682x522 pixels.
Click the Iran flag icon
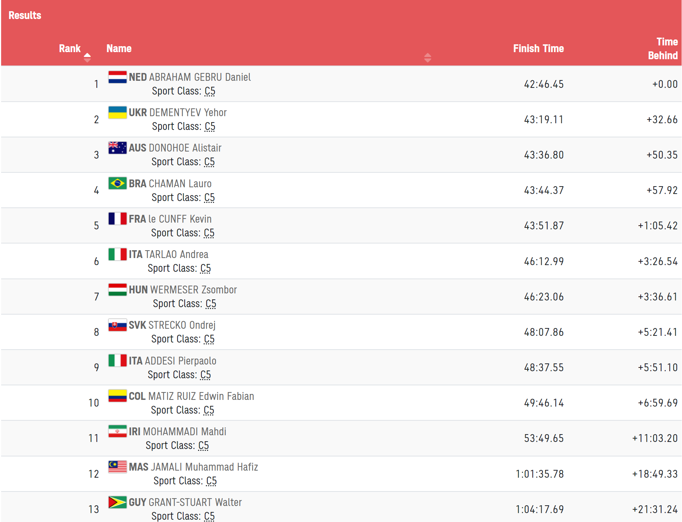coord(117,431)
